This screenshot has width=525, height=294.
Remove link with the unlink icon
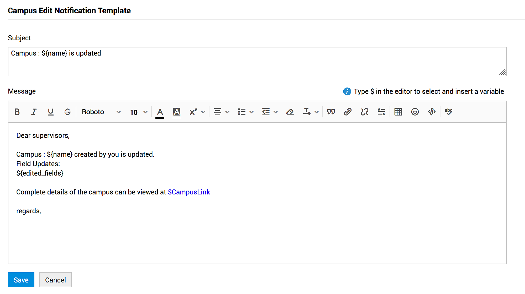[x=365, y=112]
